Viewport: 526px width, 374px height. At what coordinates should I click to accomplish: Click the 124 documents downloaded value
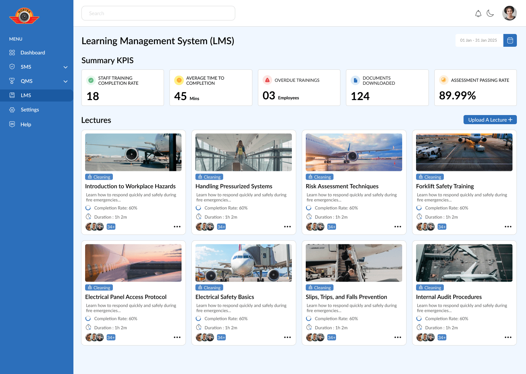coord(360,96)
